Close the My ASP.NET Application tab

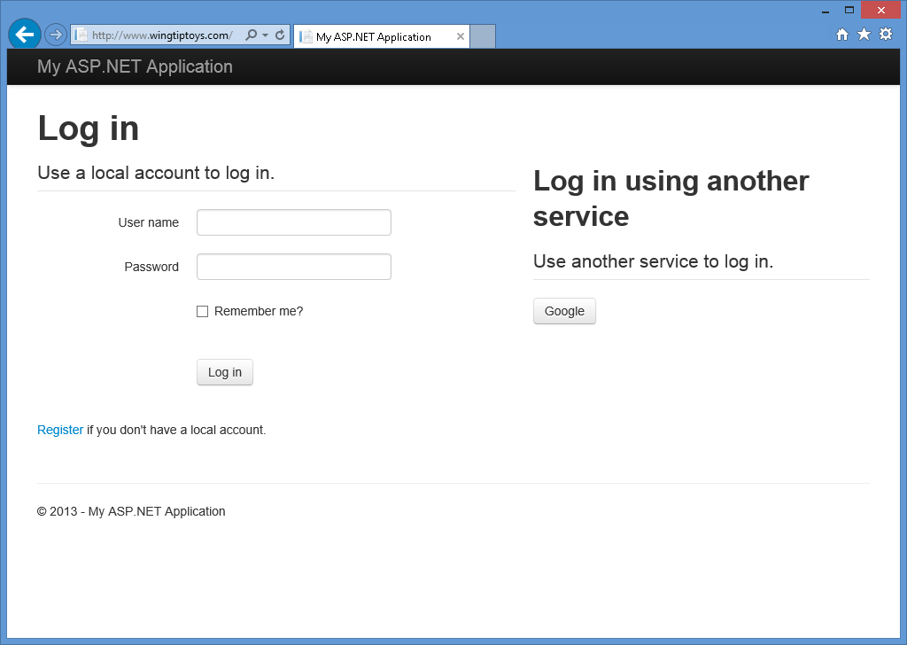[x=461, y=36]
